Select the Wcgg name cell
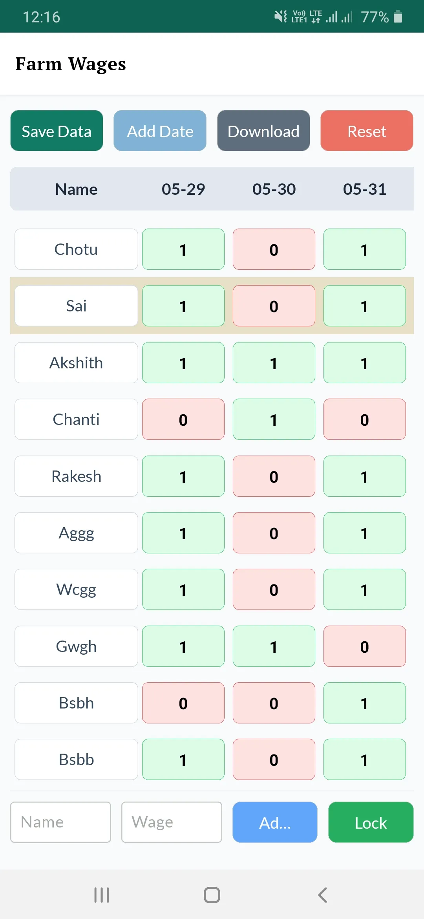This screenshot has height=919, width=424. pos(76,589)
